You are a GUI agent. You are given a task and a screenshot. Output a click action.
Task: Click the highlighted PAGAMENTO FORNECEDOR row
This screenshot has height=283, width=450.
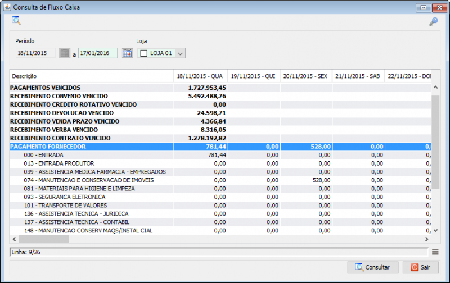(x=220, y=147)
